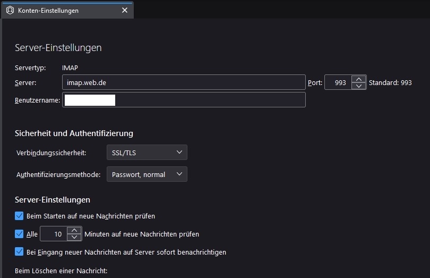The image size is (430, 278).
Task: Close the Konten-Einstellungen tab
Action: pos(125,10)
